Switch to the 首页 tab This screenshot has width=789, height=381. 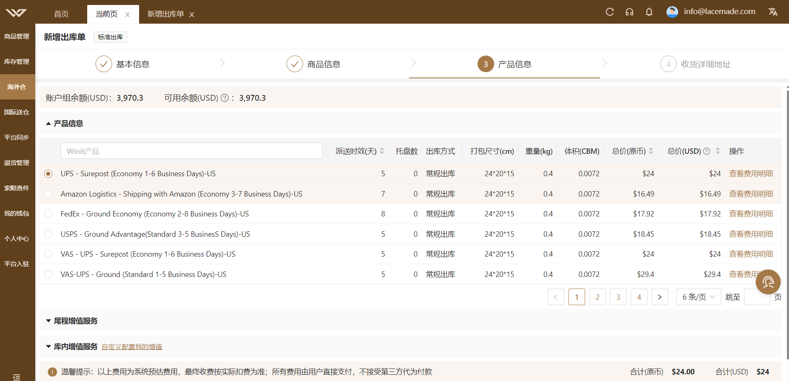click(61, 14)
